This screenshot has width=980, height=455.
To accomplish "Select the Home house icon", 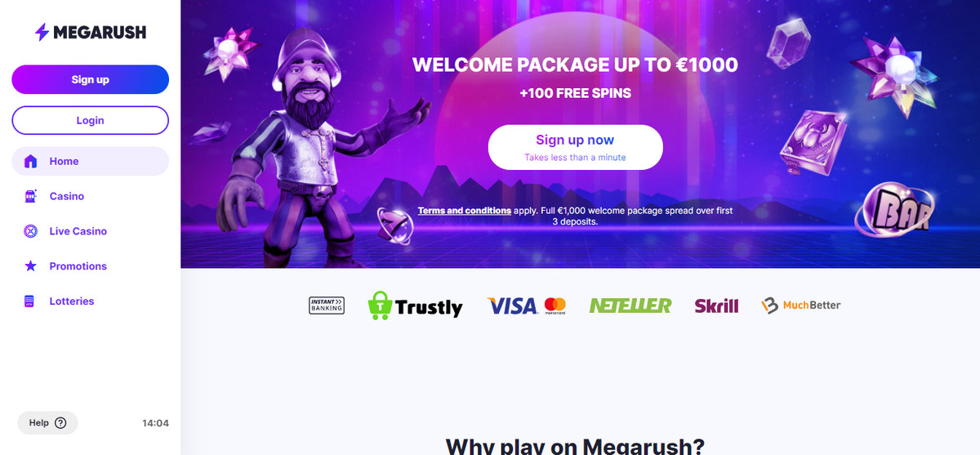I will [x=31, y=161].
